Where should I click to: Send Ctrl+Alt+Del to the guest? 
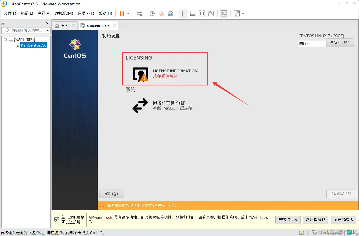pos(139,13)
